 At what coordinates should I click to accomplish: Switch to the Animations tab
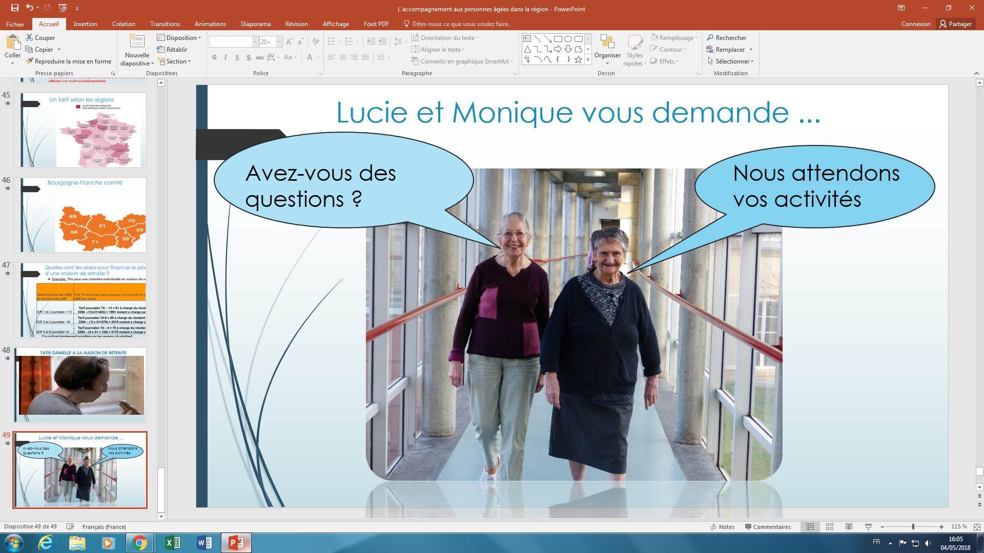(x=210, y=24)
